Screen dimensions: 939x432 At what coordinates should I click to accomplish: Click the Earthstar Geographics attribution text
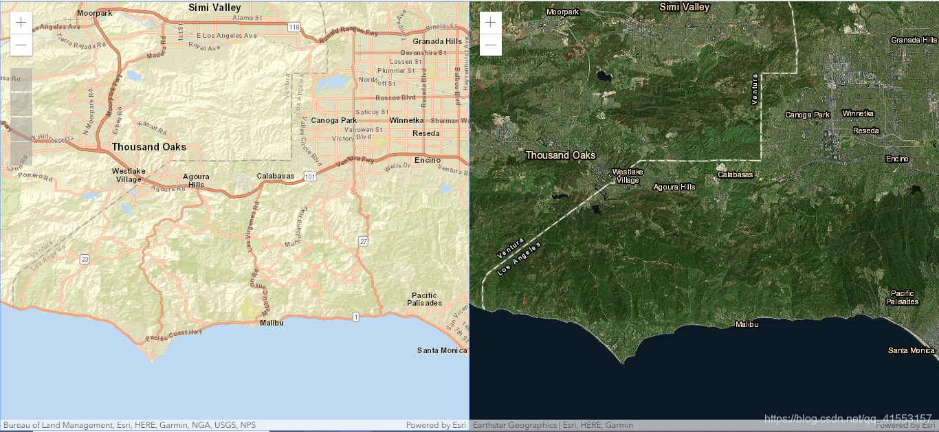pos(553,425)
